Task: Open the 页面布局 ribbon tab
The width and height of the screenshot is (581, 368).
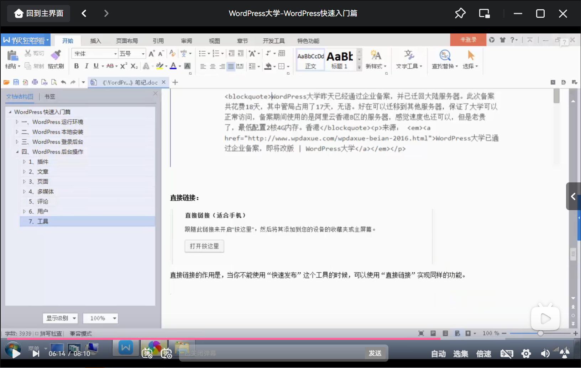Action: [127, 41]
